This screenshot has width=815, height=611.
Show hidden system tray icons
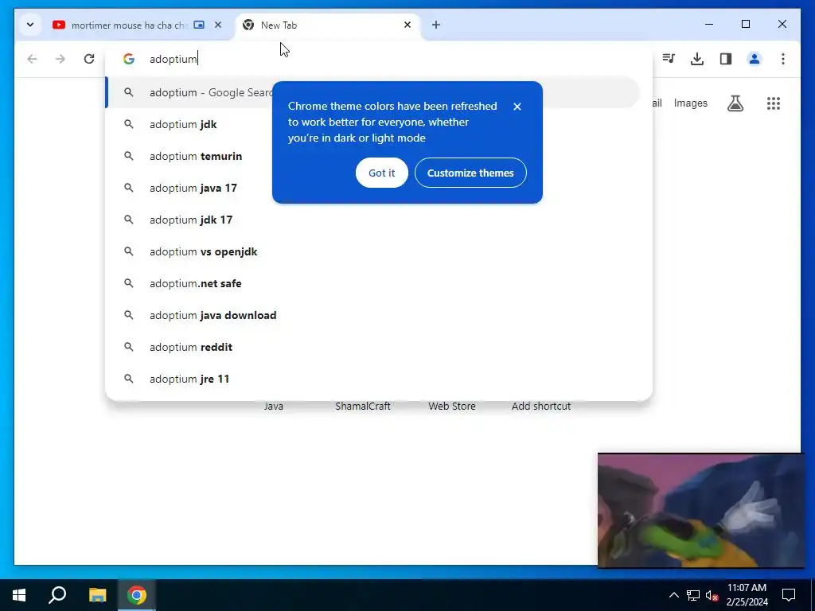(x=673, y=595)
